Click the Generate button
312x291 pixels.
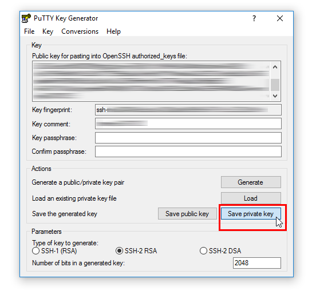point(251,182)
